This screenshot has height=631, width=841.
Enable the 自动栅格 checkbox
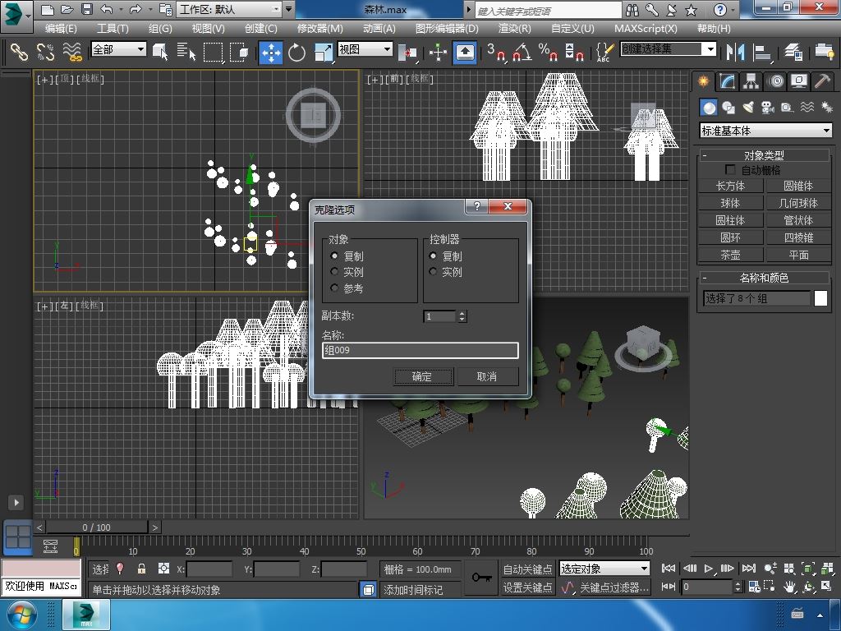pyautogui.click(x=730, y=170)
